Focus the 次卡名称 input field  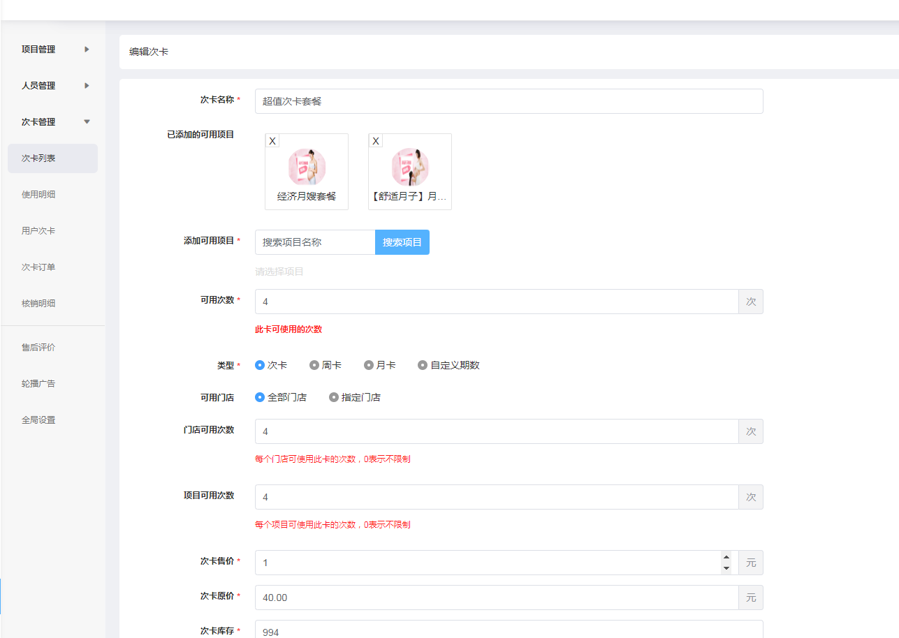coord(509,101)
